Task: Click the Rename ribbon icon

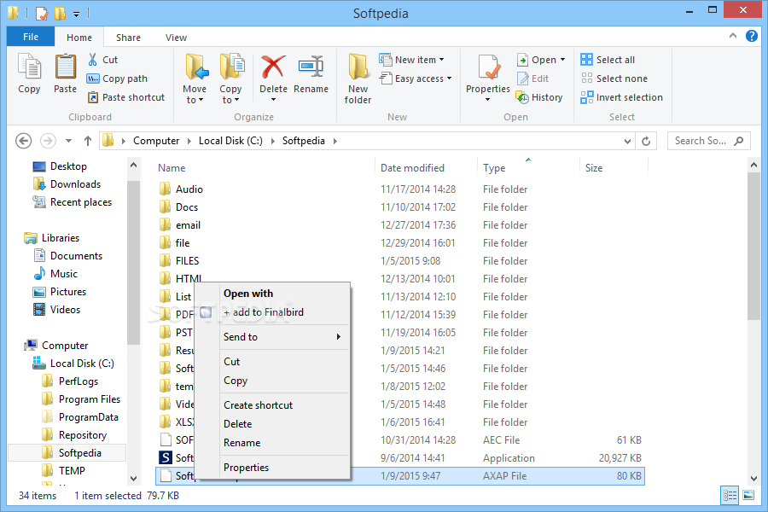Action: tap(311, 67)
